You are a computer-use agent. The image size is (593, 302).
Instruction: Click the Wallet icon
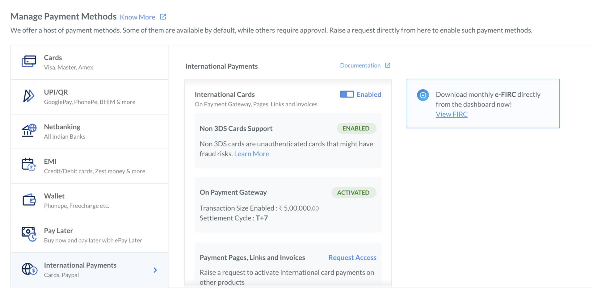29,200
